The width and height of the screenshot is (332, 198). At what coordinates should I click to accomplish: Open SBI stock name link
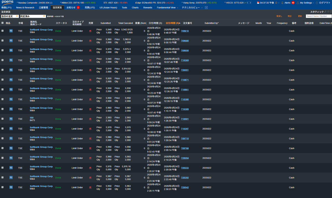pyautogui.click(x=32, y=118)
